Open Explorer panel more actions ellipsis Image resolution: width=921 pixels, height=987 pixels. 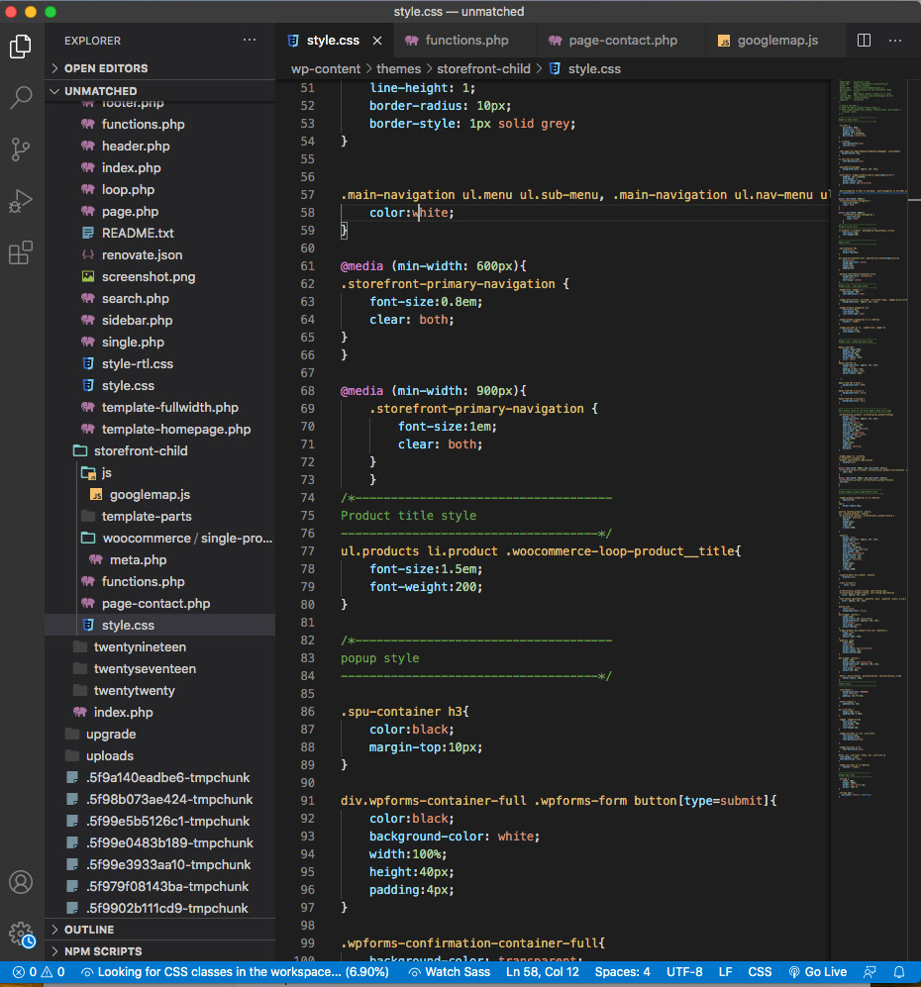point(250,41)
